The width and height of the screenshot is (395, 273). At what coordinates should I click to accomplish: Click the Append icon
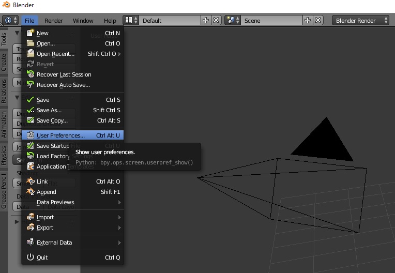click(30, 192)
